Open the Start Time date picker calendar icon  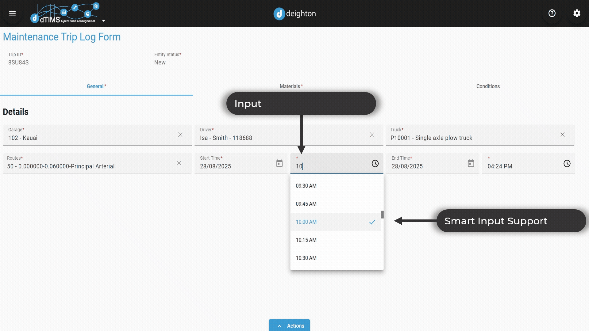(x=279, y=163)
